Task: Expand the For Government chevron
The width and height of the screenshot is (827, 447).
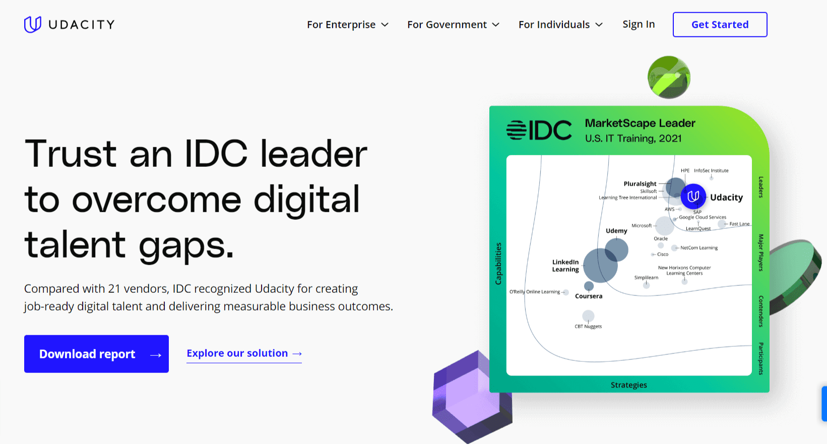Action: click(496, 25)
